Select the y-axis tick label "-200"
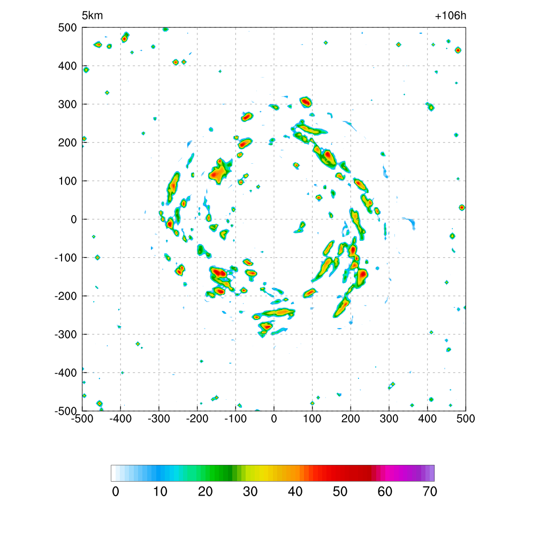This screenshot has height=548, width=548. pos(66,296)
